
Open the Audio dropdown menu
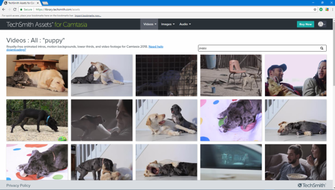tap(185, 24)
